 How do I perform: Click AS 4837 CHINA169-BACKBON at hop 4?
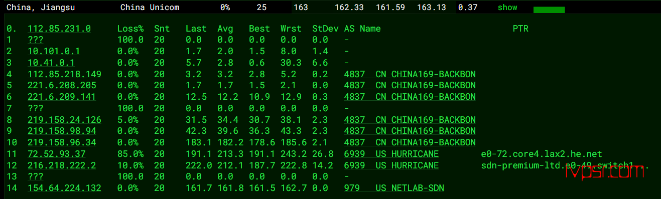[x=410, y=74]
